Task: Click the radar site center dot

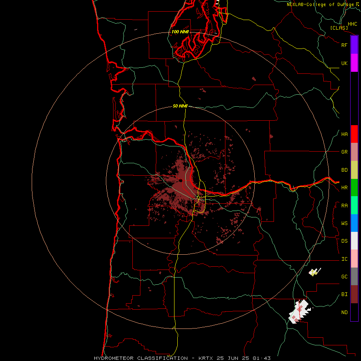Action: (180, 181)
